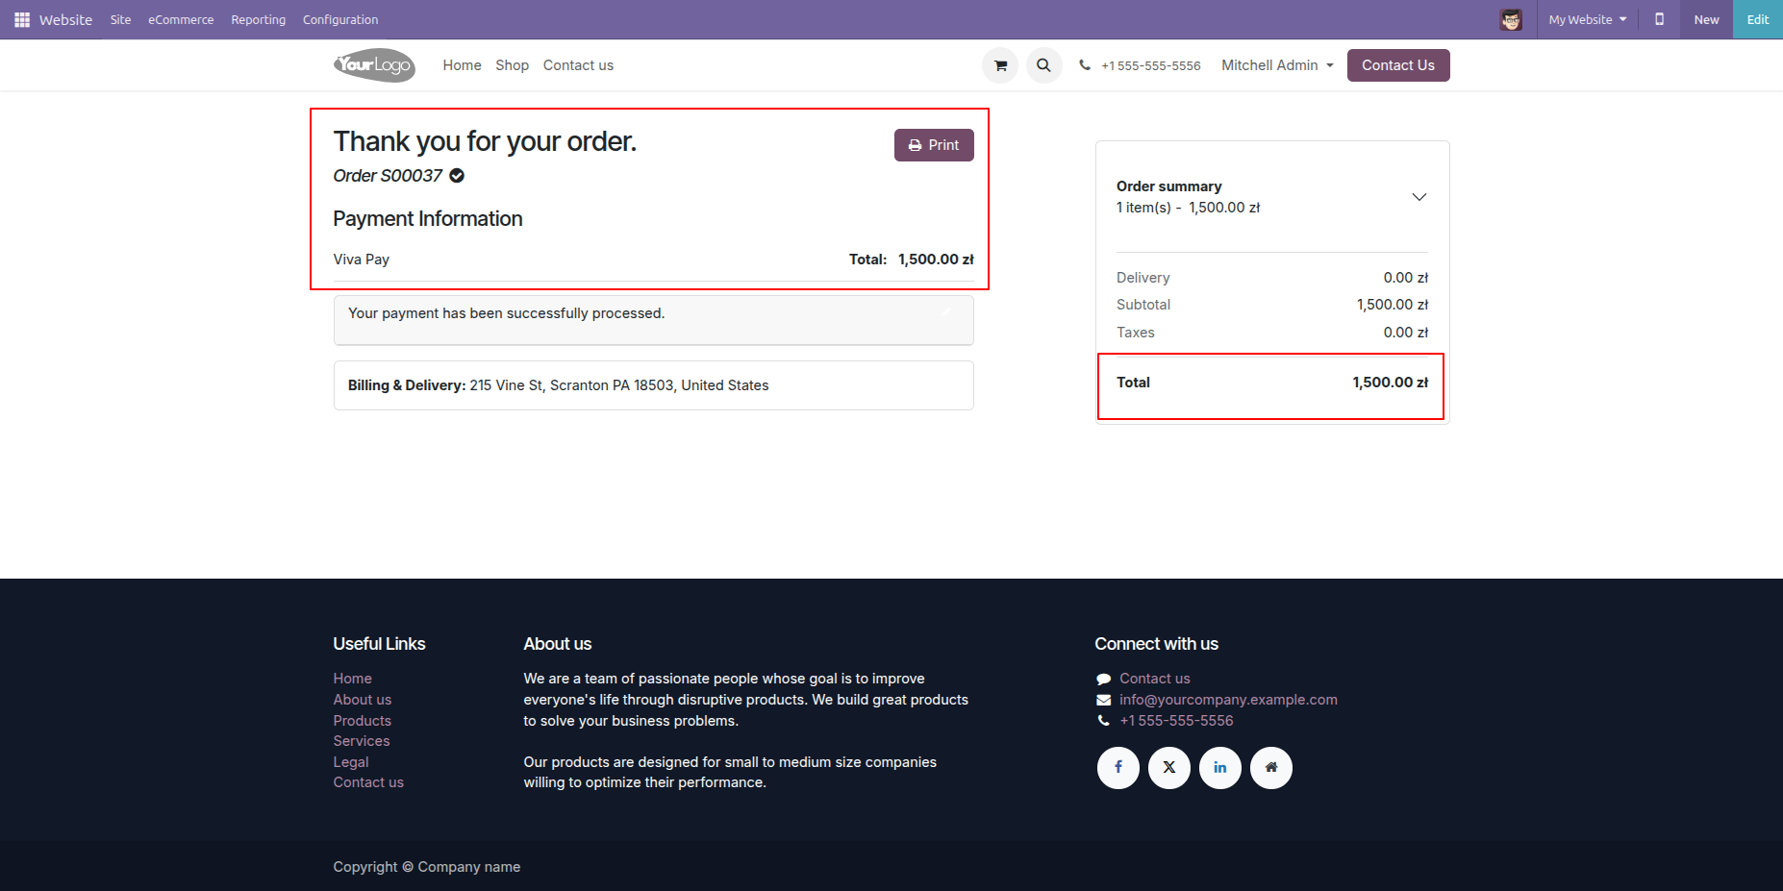This screenshot has width=1783, height=891.
Task: Open the Configuration menu
Action: tap(340, 19)
